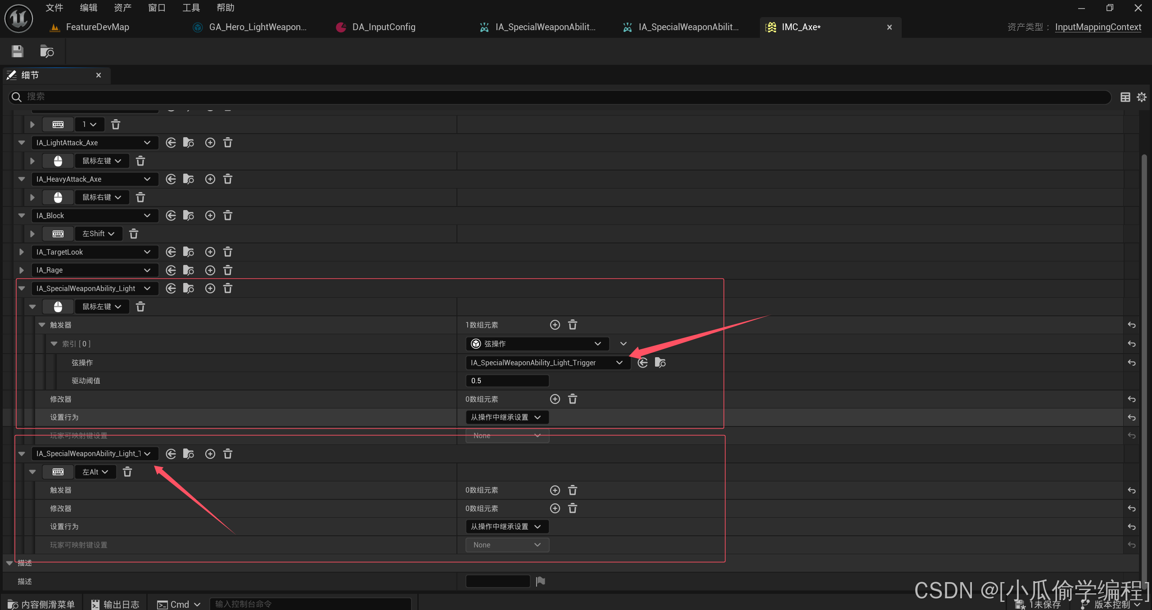Click keyboard key selector icon for 左Alt
The image size is (1152, 610).
pos(58,472)
